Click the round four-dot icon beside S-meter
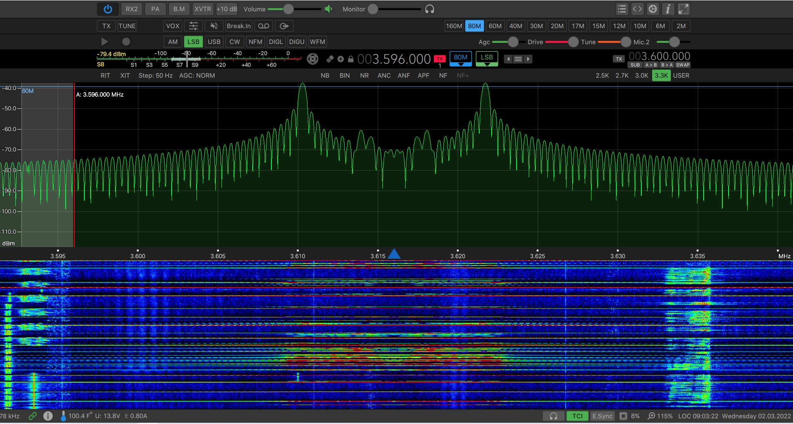Image resolution: width=793 pixels, height=424 pixels. (x=313, y=59)
